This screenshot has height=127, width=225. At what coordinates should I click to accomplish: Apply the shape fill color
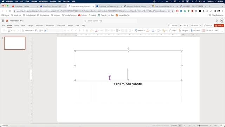pos(147,31)
